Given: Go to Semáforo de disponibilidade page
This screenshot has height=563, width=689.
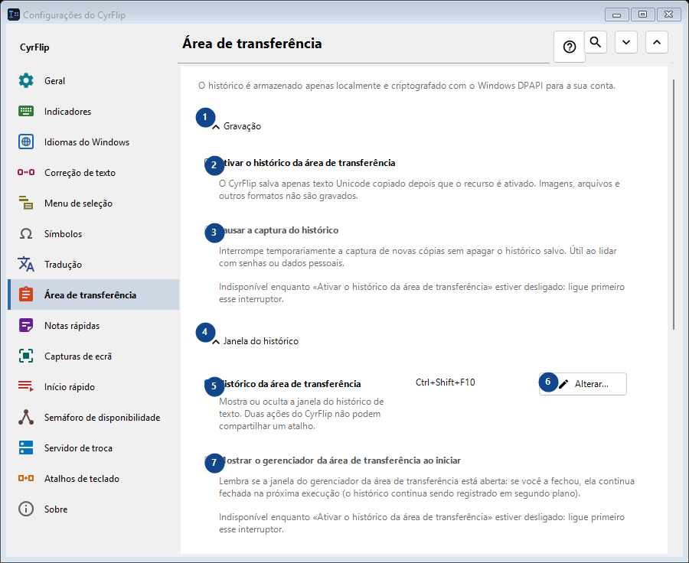Looking at the screenshot, I should pyautogui.click(x=93, y=417).
